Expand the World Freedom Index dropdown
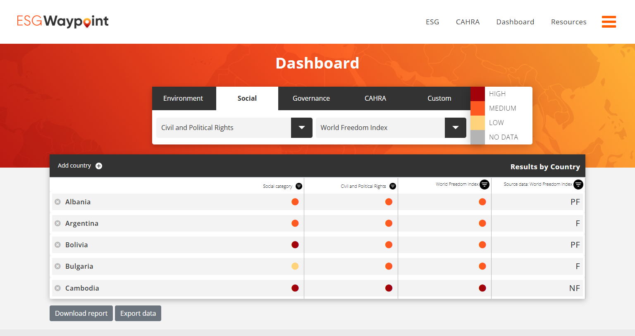This screenshot has height=336, width=635. coord(455,128)
